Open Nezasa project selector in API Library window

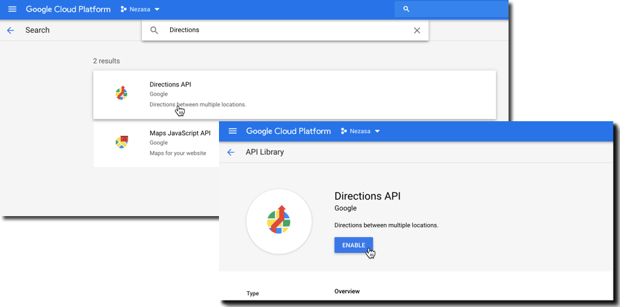[x=360, y=131]
